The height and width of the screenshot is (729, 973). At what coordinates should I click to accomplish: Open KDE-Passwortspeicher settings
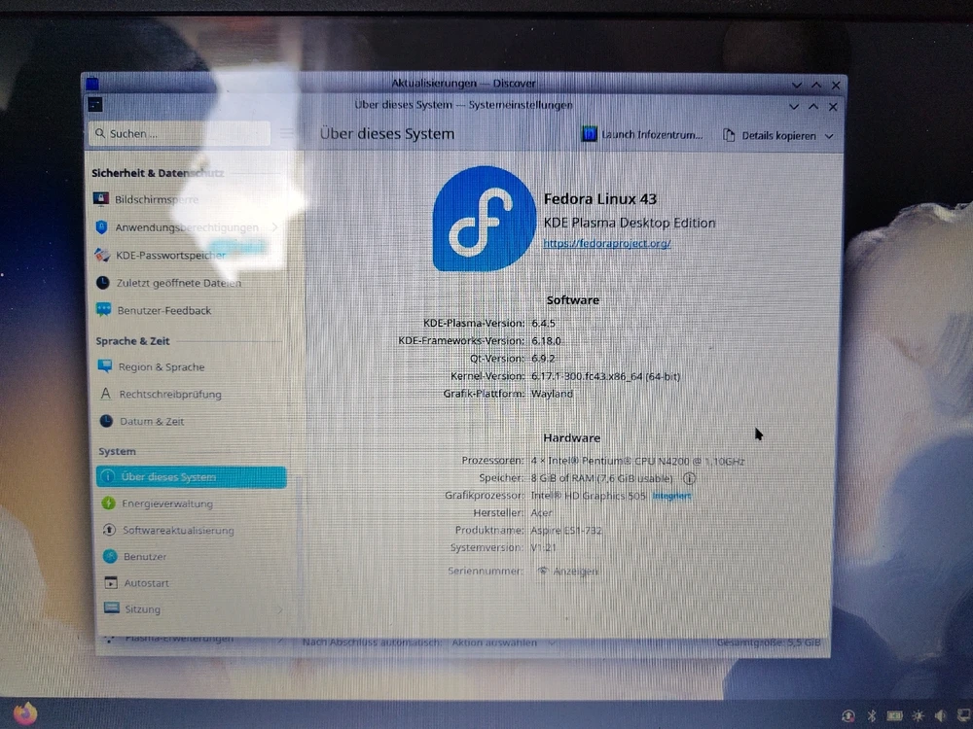[170, 255]
